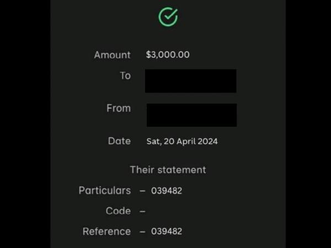Select the From field label

coord(119,108)
